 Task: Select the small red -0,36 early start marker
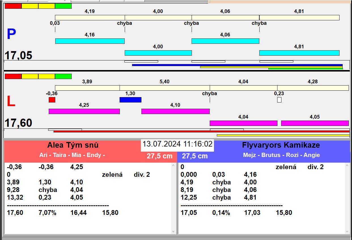click(52, 100)
